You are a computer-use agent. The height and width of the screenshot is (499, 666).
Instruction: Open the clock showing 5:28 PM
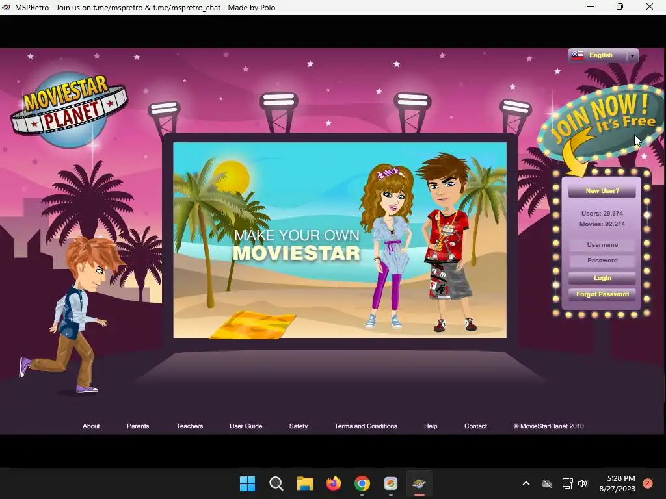click(617, 483)
